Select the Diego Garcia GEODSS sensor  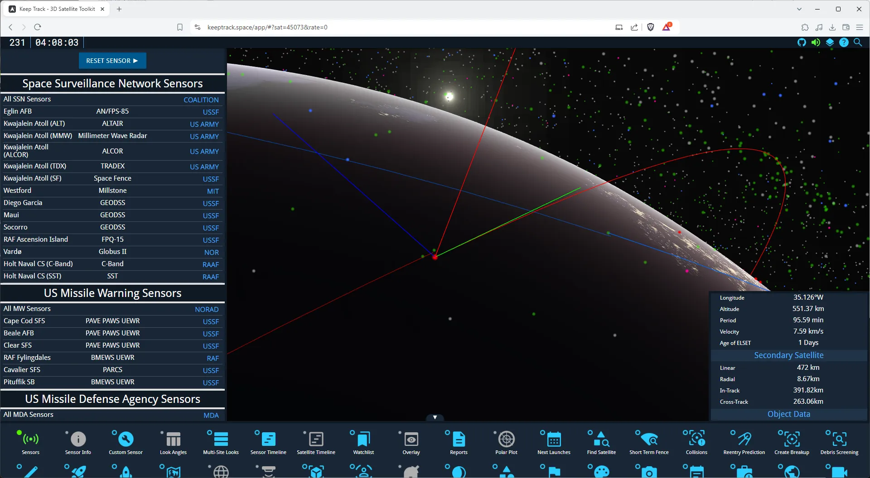111,203
